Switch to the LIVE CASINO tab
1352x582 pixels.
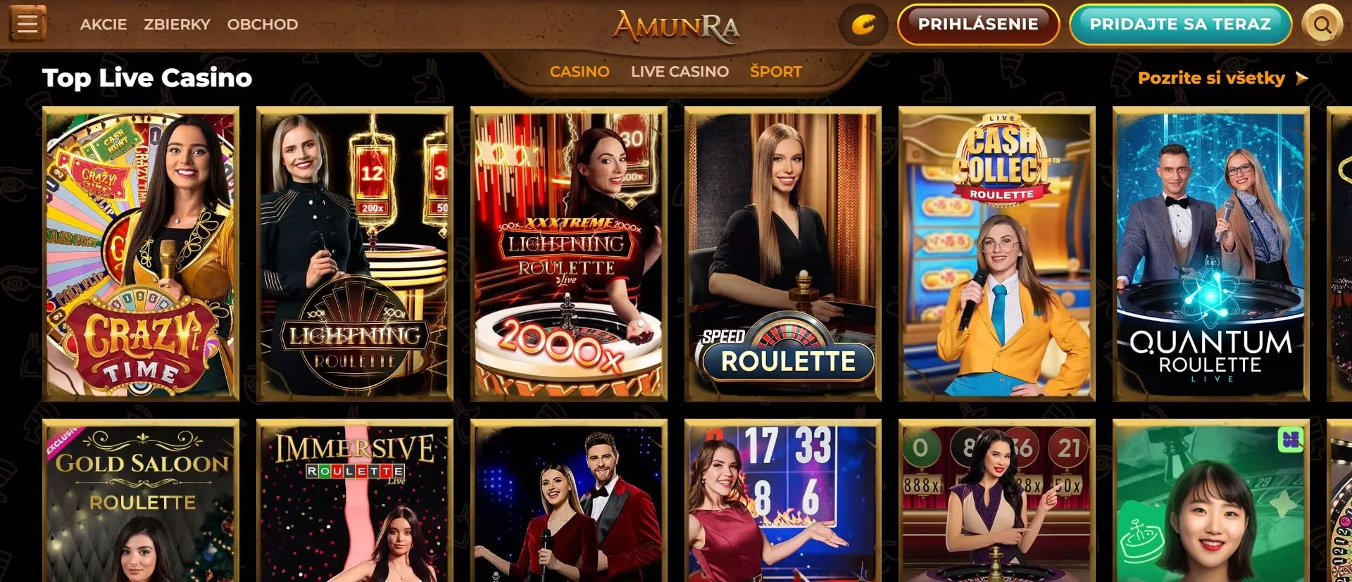(680, 71)
